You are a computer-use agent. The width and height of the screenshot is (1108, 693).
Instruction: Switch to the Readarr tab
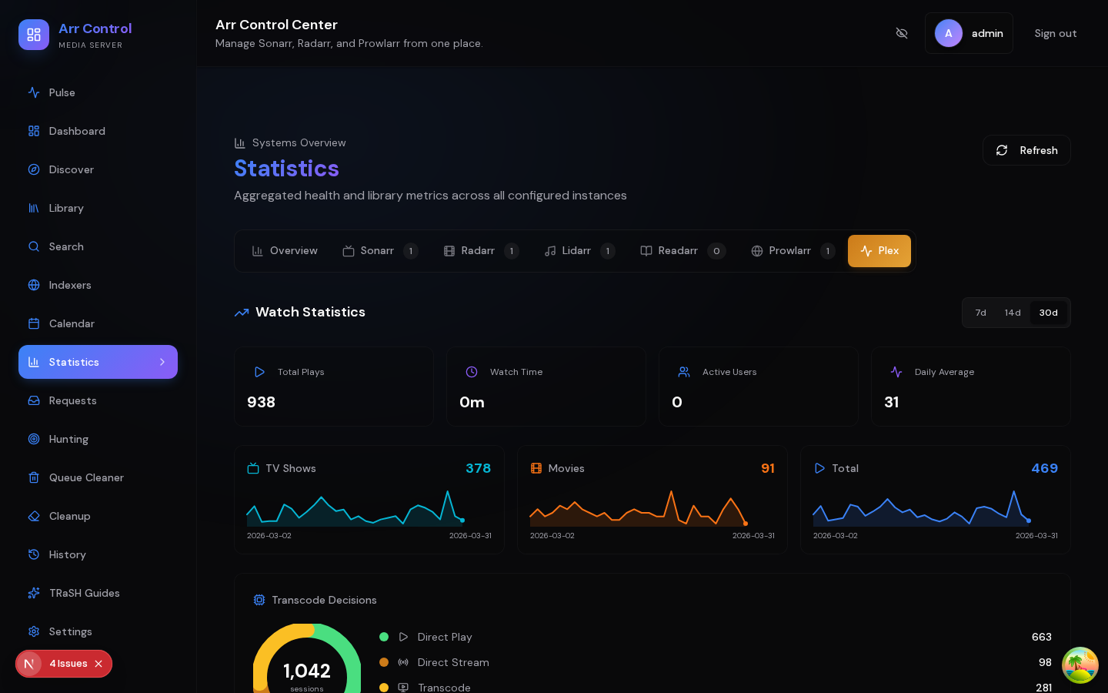point(683,251)
